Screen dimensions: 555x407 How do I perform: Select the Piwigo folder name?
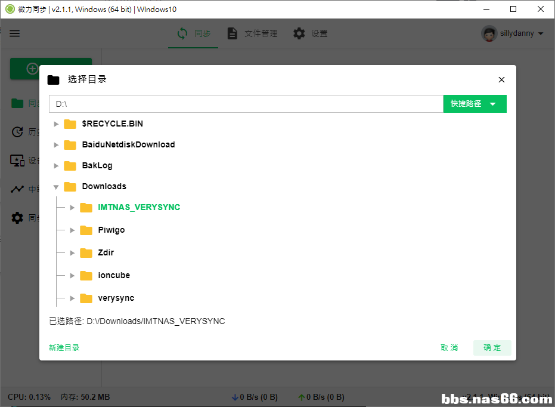pyautogui.click(x=111, y=230)
